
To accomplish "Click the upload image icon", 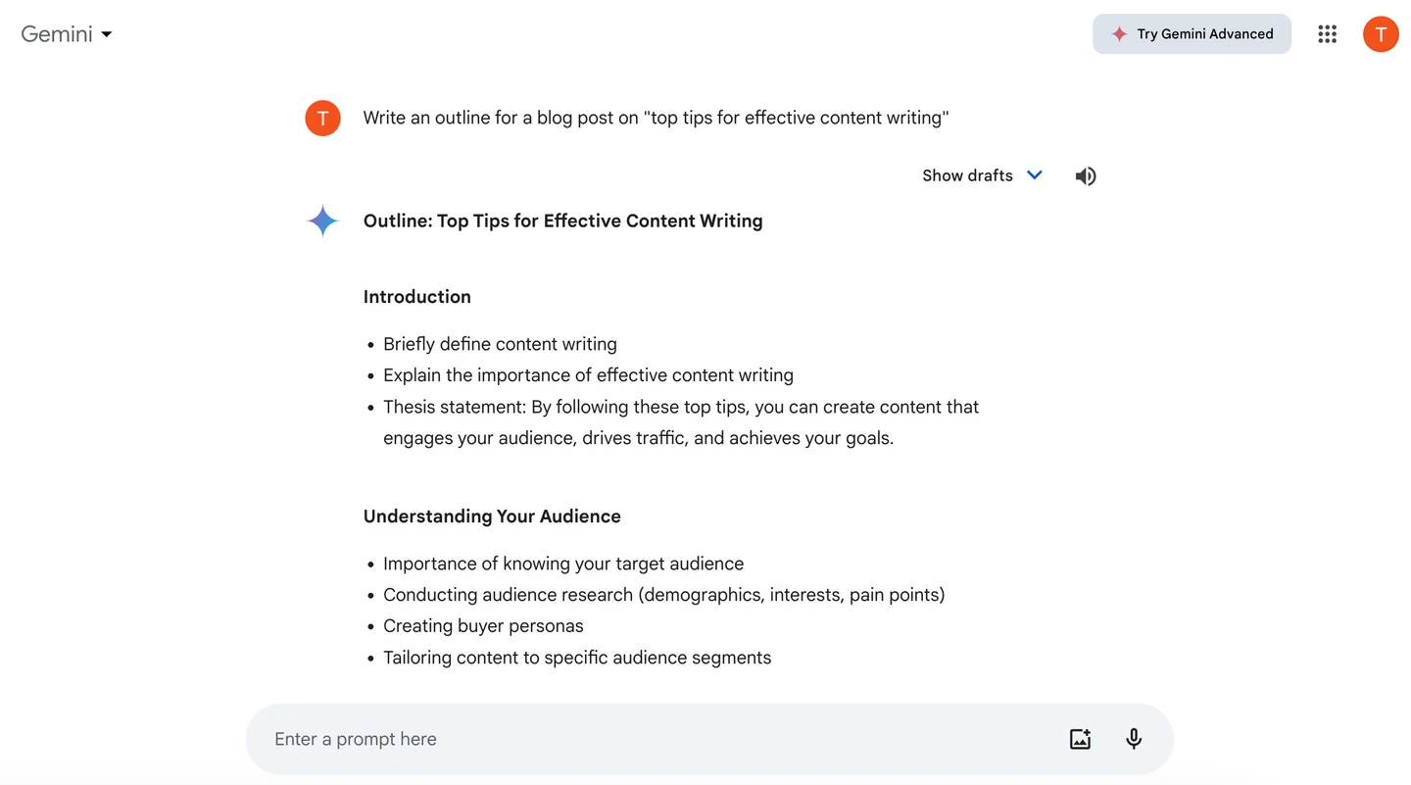I will pos(1080,739).
